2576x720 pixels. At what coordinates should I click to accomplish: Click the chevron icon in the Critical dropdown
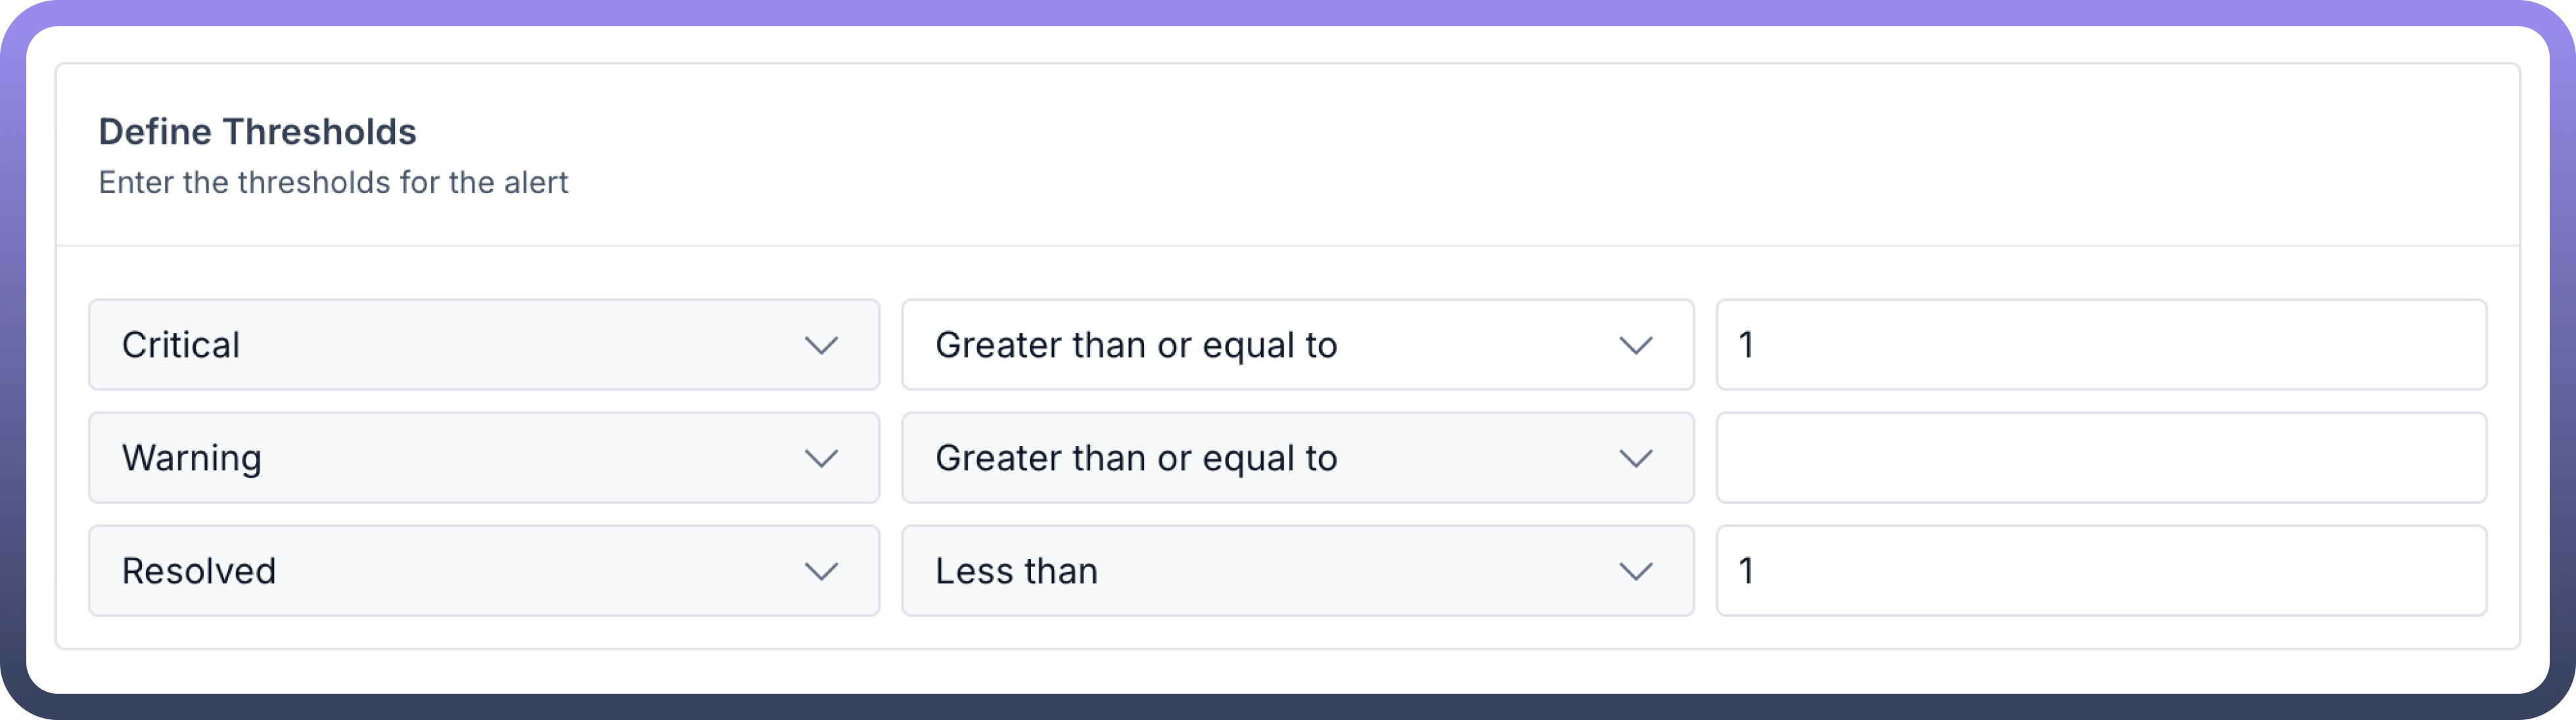[x=821, y=345]
